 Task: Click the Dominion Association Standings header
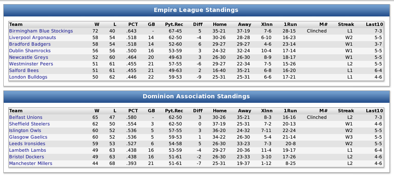coord(196,96)
